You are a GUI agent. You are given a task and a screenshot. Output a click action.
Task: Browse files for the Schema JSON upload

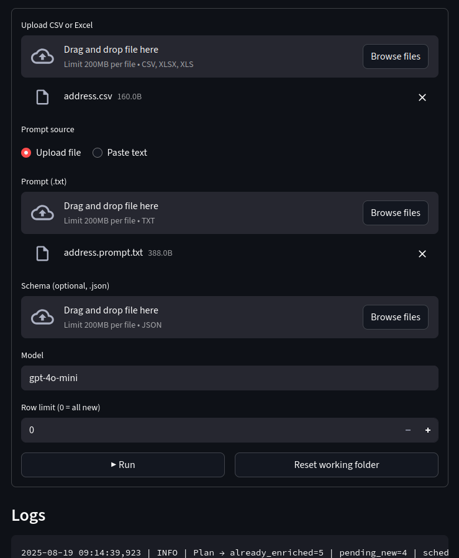395,317
